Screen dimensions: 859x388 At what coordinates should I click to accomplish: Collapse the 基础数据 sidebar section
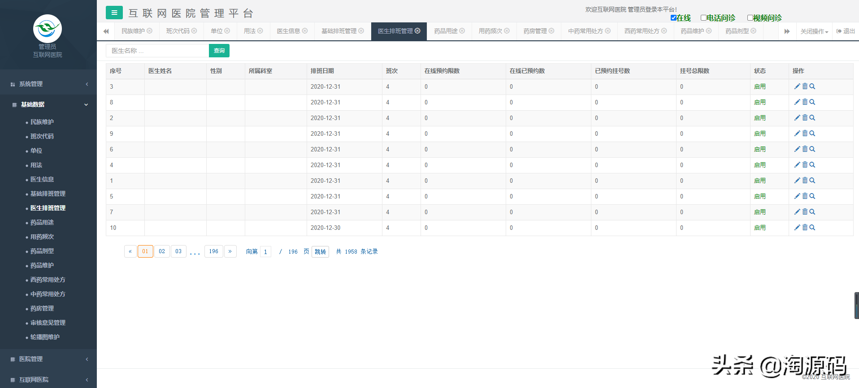pos(48,104)
